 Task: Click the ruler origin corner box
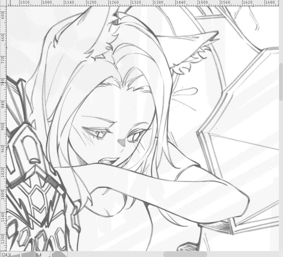click(3, 3)
